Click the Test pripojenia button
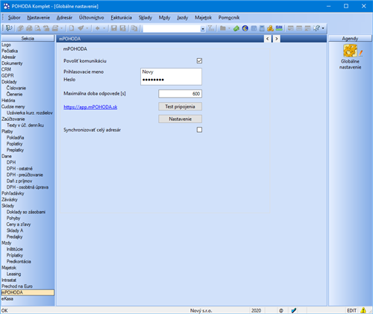Image resolution: width=373 pixels, height=314 pixels. click(180, 107)
